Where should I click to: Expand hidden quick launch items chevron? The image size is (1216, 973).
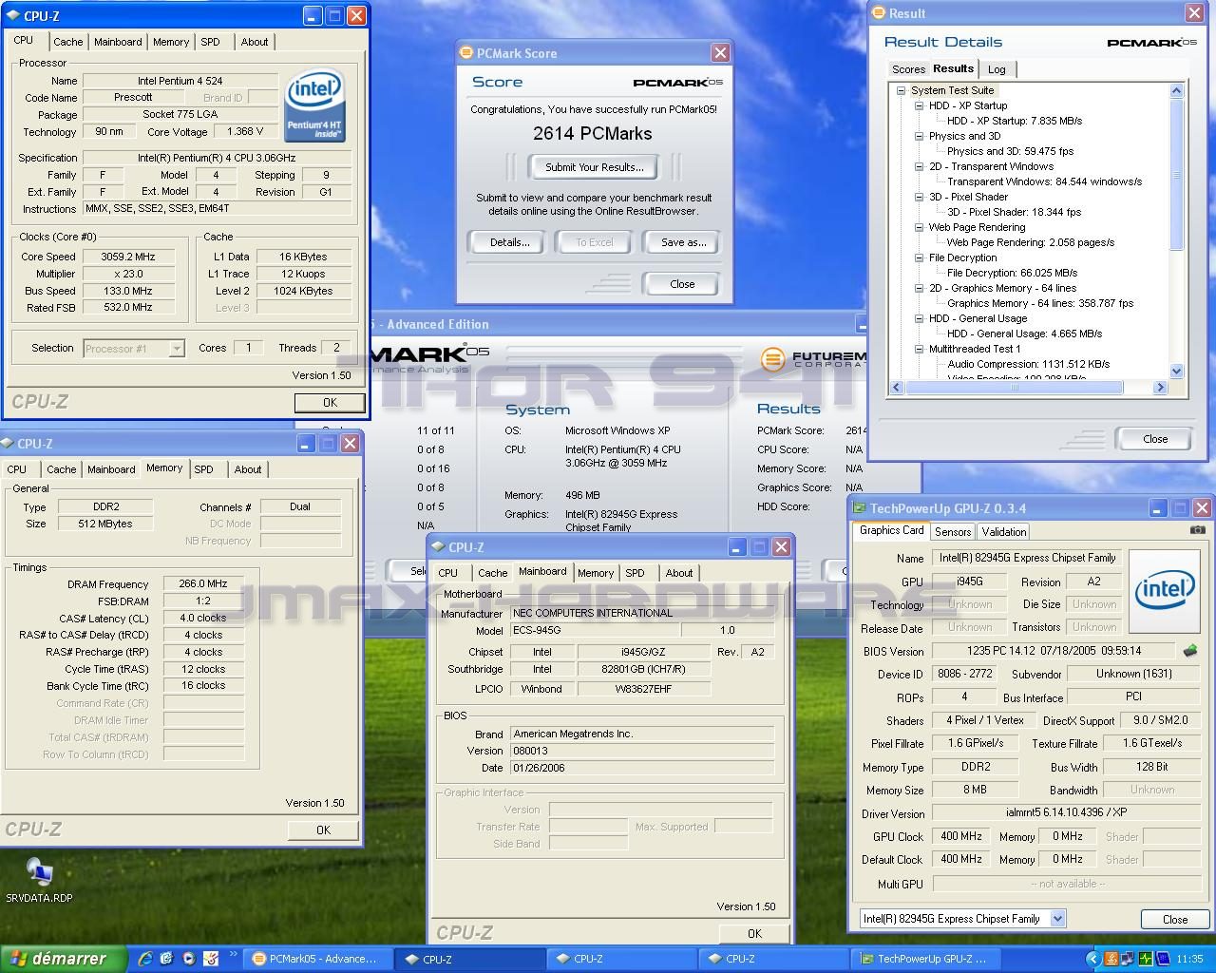point(233,955)
